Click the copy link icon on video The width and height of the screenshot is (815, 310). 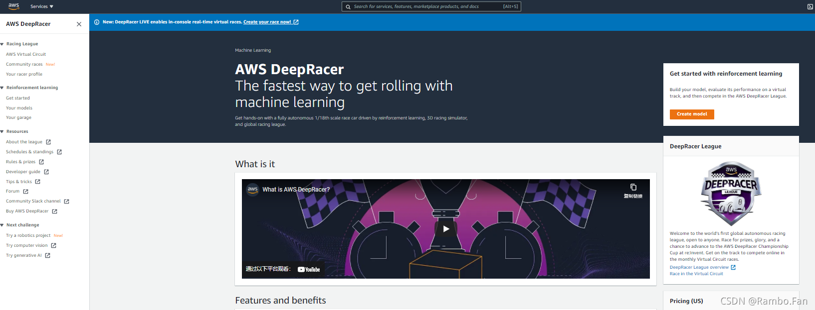(x=633, y=187)
